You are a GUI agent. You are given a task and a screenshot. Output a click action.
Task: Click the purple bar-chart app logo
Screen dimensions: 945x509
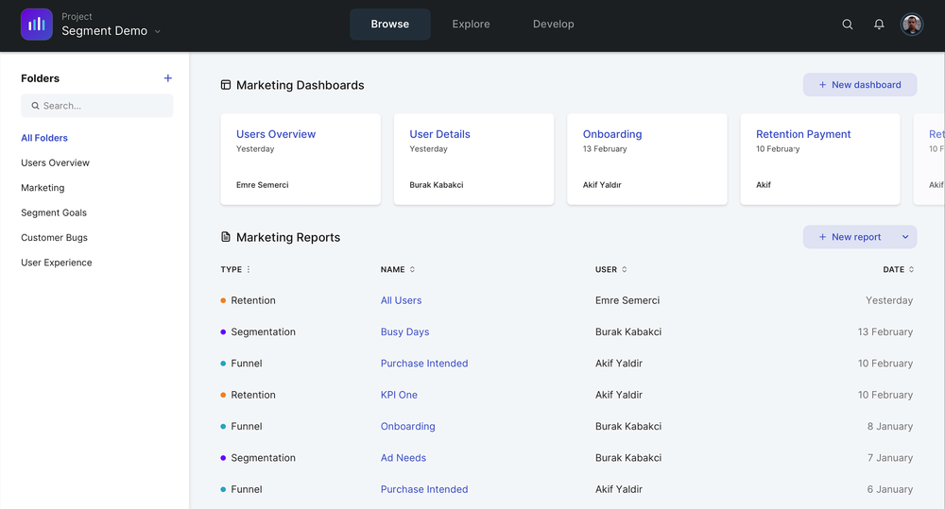click(36, 25)
